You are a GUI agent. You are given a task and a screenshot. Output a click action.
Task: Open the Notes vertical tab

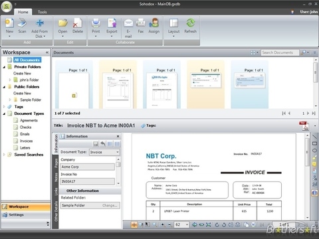point(56,177)
